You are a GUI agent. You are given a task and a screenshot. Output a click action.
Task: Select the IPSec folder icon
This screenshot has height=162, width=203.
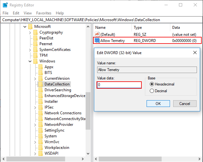pyautogui.click(x=40, y=107)
